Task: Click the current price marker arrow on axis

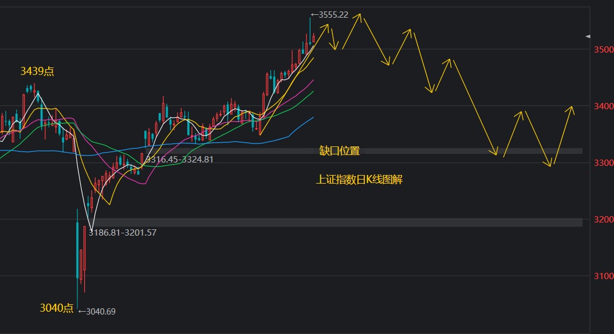Action: (588, 37)
